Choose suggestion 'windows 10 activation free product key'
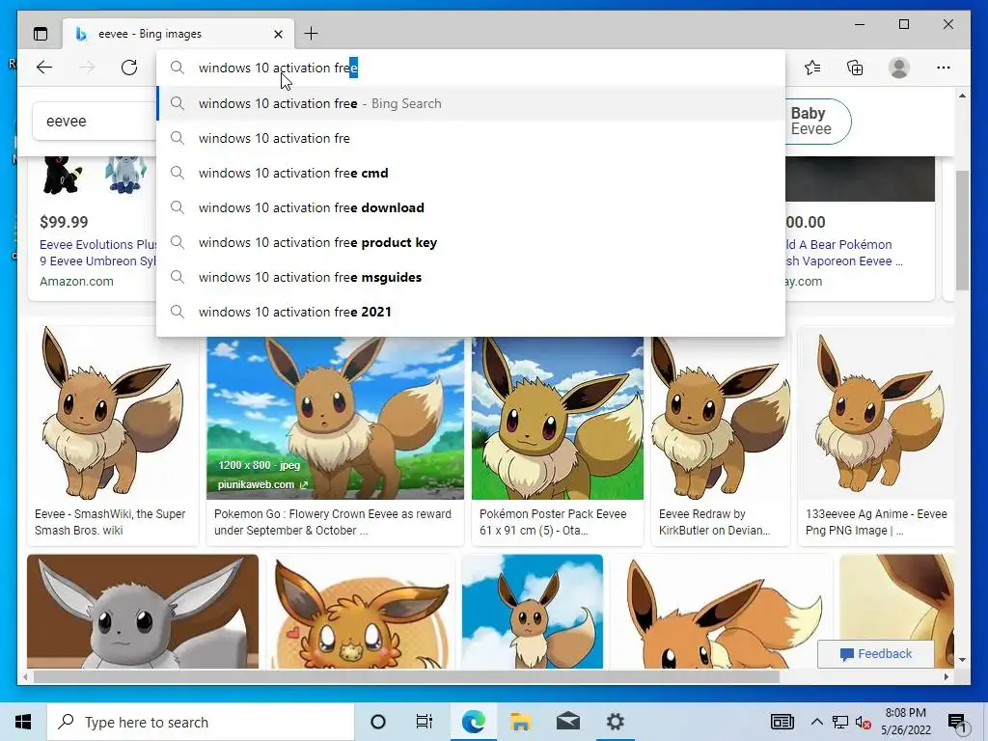988x741 pixels. pyautogui.click(x=471, y=242)
